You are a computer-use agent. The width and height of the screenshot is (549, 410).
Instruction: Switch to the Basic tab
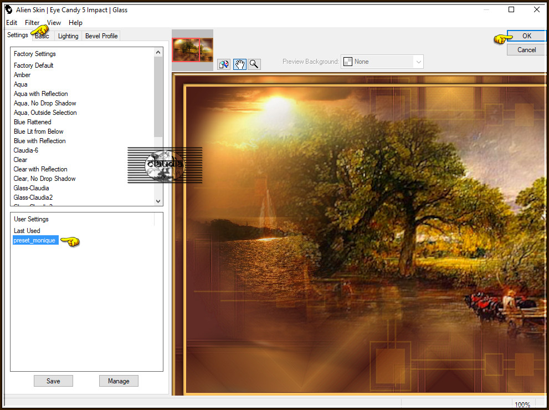point(42,36)
